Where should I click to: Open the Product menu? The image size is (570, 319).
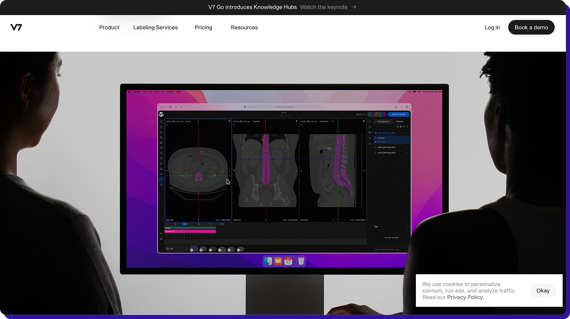pyautogui.click(x=109, y=27)
